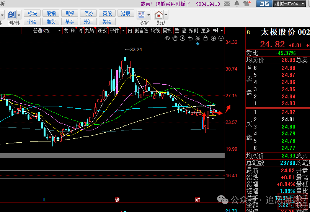Zoom in with the plus circle icon
Screen dimensions: 310x212
tap(213, 38)
